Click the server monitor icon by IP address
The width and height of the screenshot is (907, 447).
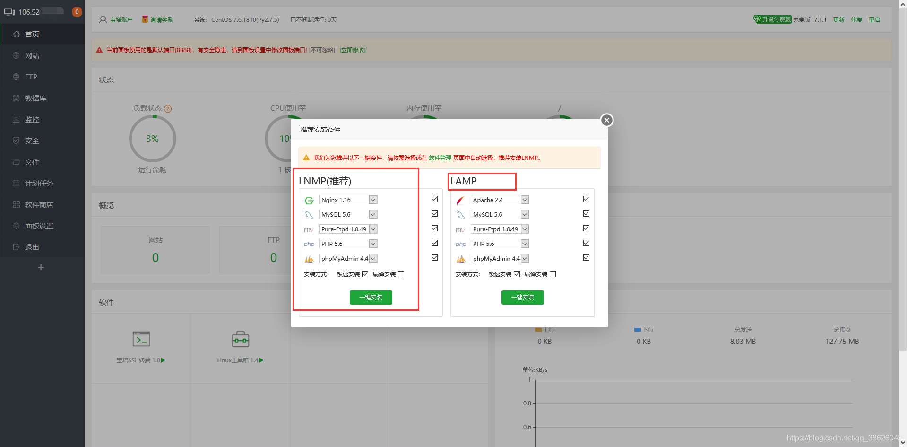[x=9, y=12]
